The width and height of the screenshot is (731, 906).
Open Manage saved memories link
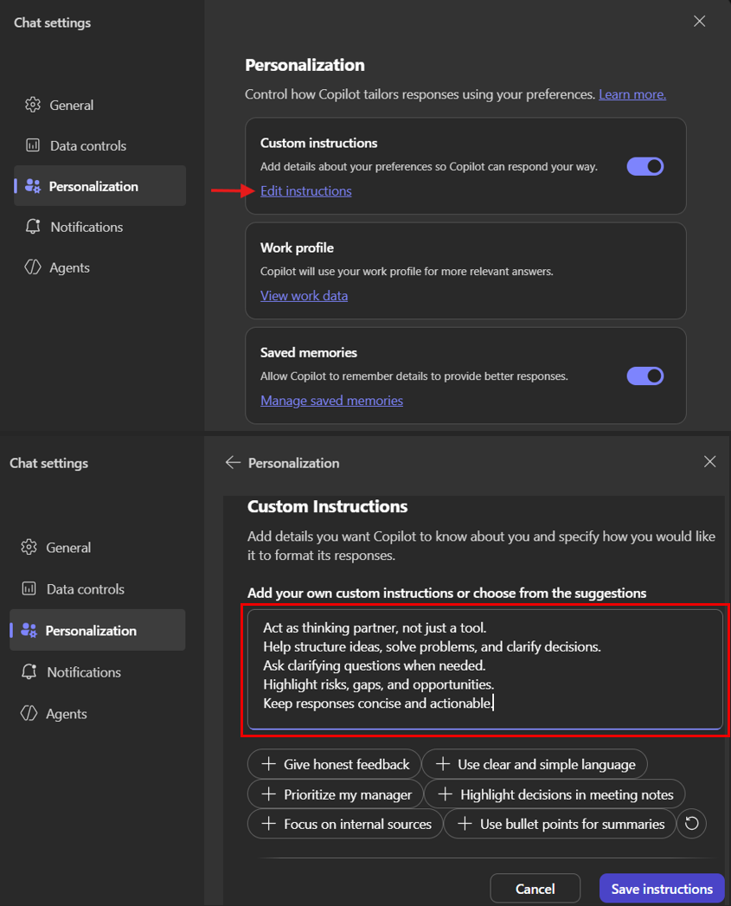coord(331,401)
